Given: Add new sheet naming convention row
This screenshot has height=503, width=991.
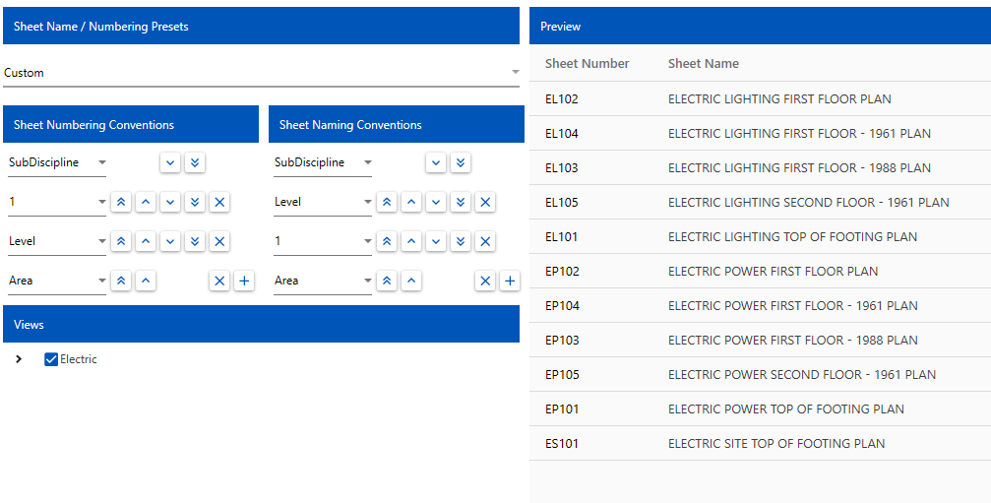Looking at the screenshot, I should point(510,281).
